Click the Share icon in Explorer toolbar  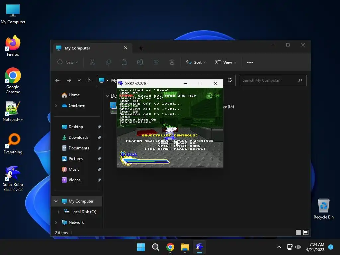pos(156,62)
